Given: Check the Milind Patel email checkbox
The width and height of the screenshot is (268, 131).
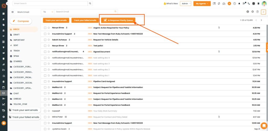Looking at the screenshot, I should pos(45,117).
